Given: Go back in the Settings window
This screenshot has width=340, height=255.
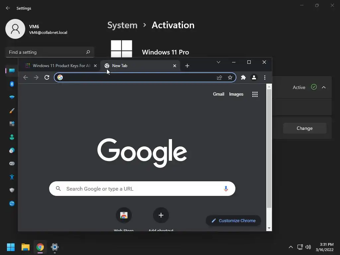Looking at the screenshot, I should 8,8.
